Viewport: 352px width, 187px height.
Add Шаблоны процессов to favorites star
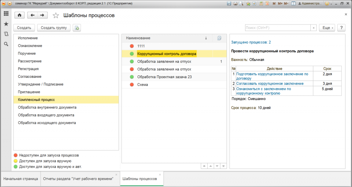pyautogui.click(x=56, y=15)
